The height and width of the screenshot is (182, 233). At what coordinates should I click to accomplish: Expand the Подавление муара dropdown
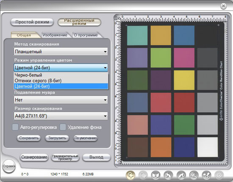coord(61,100)
